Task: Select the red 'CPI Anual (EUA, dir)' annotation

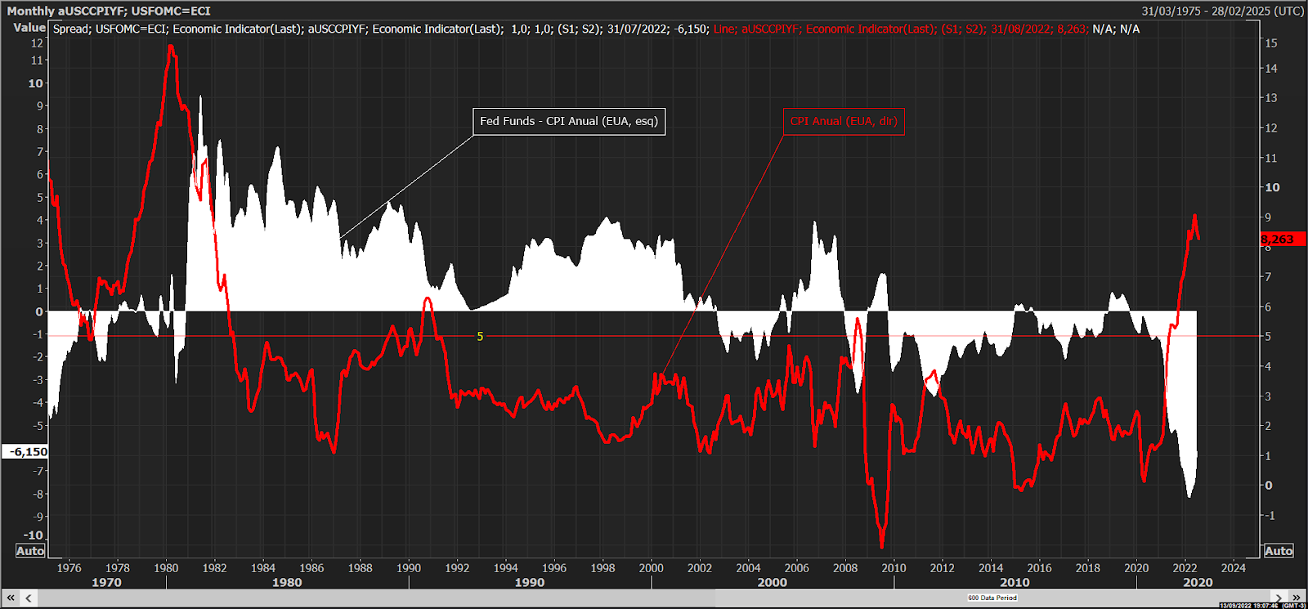Action: pyautogui.click(x=844, y=121)
